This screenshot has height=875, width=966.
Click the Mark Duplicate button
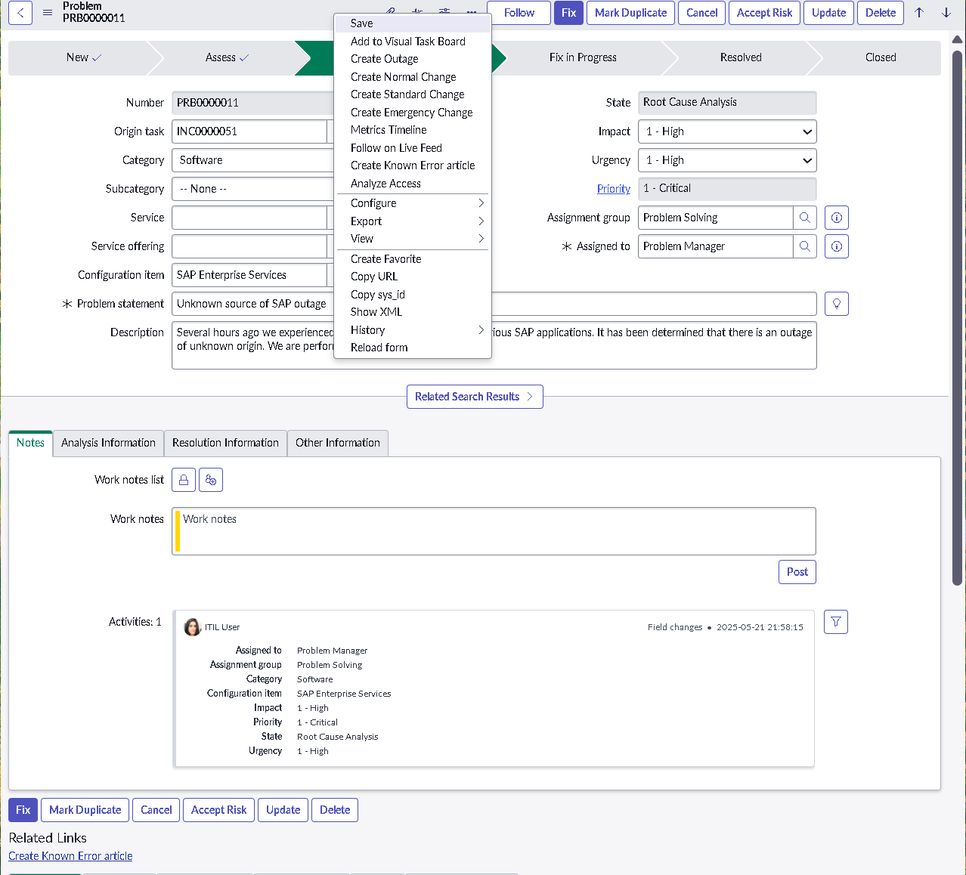(x=630, y=12)
